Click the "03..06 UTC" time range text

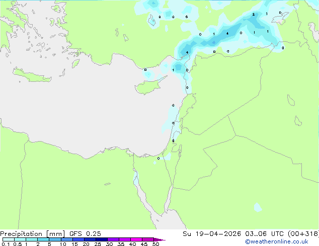point(264,234)
